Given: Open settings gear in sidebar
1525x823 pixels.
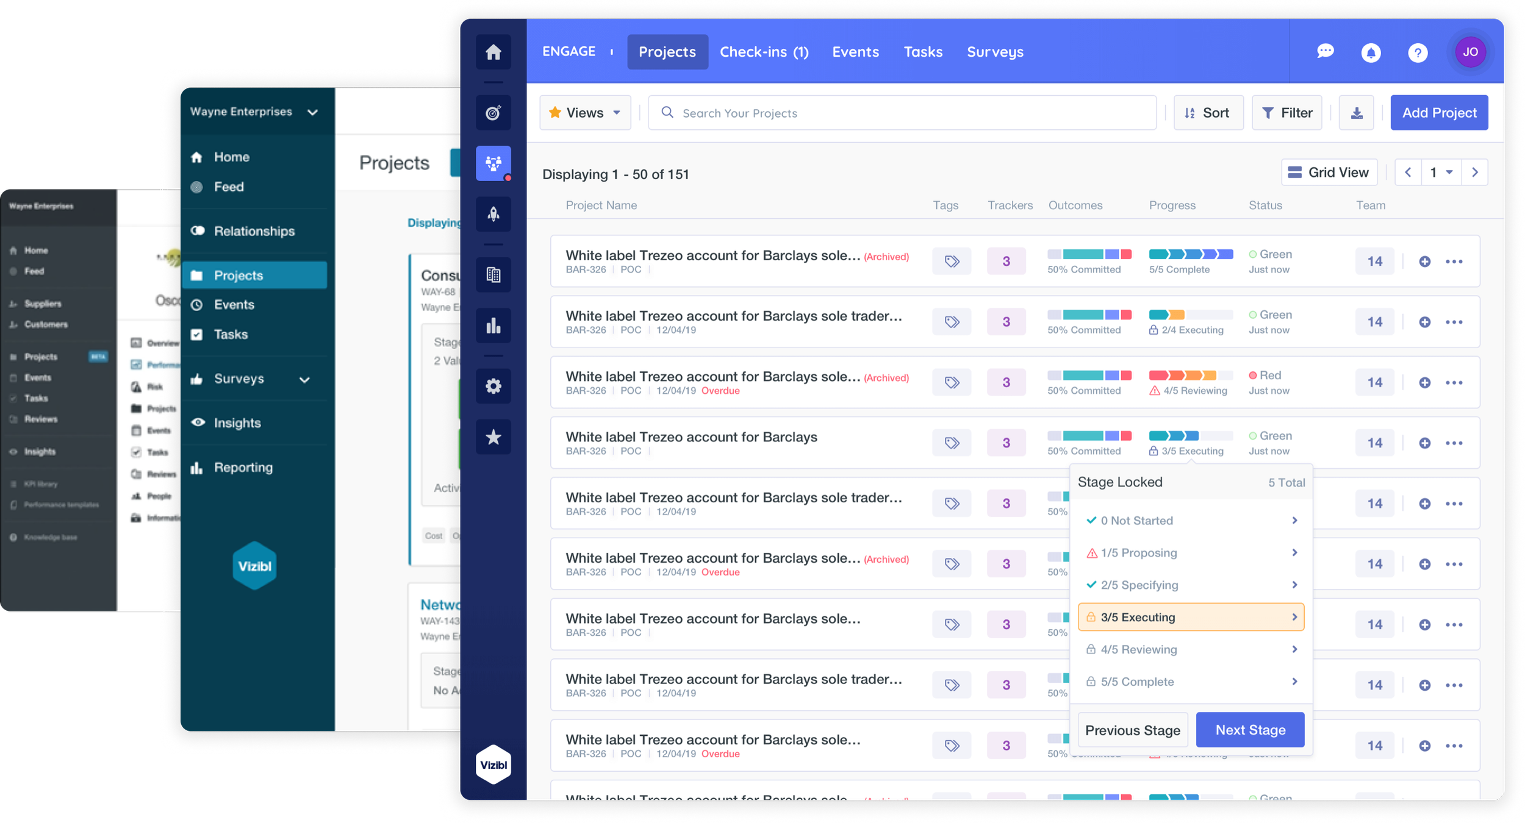Looking at the screenshot, I should click(x=493, y=386).
